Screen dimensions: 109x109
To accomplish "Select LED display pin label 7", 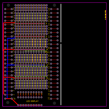I will (x=33, y=94).
